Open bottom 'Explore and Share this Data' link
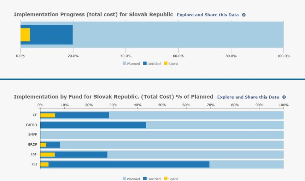 pyautogui.click(x=248, y=97)
